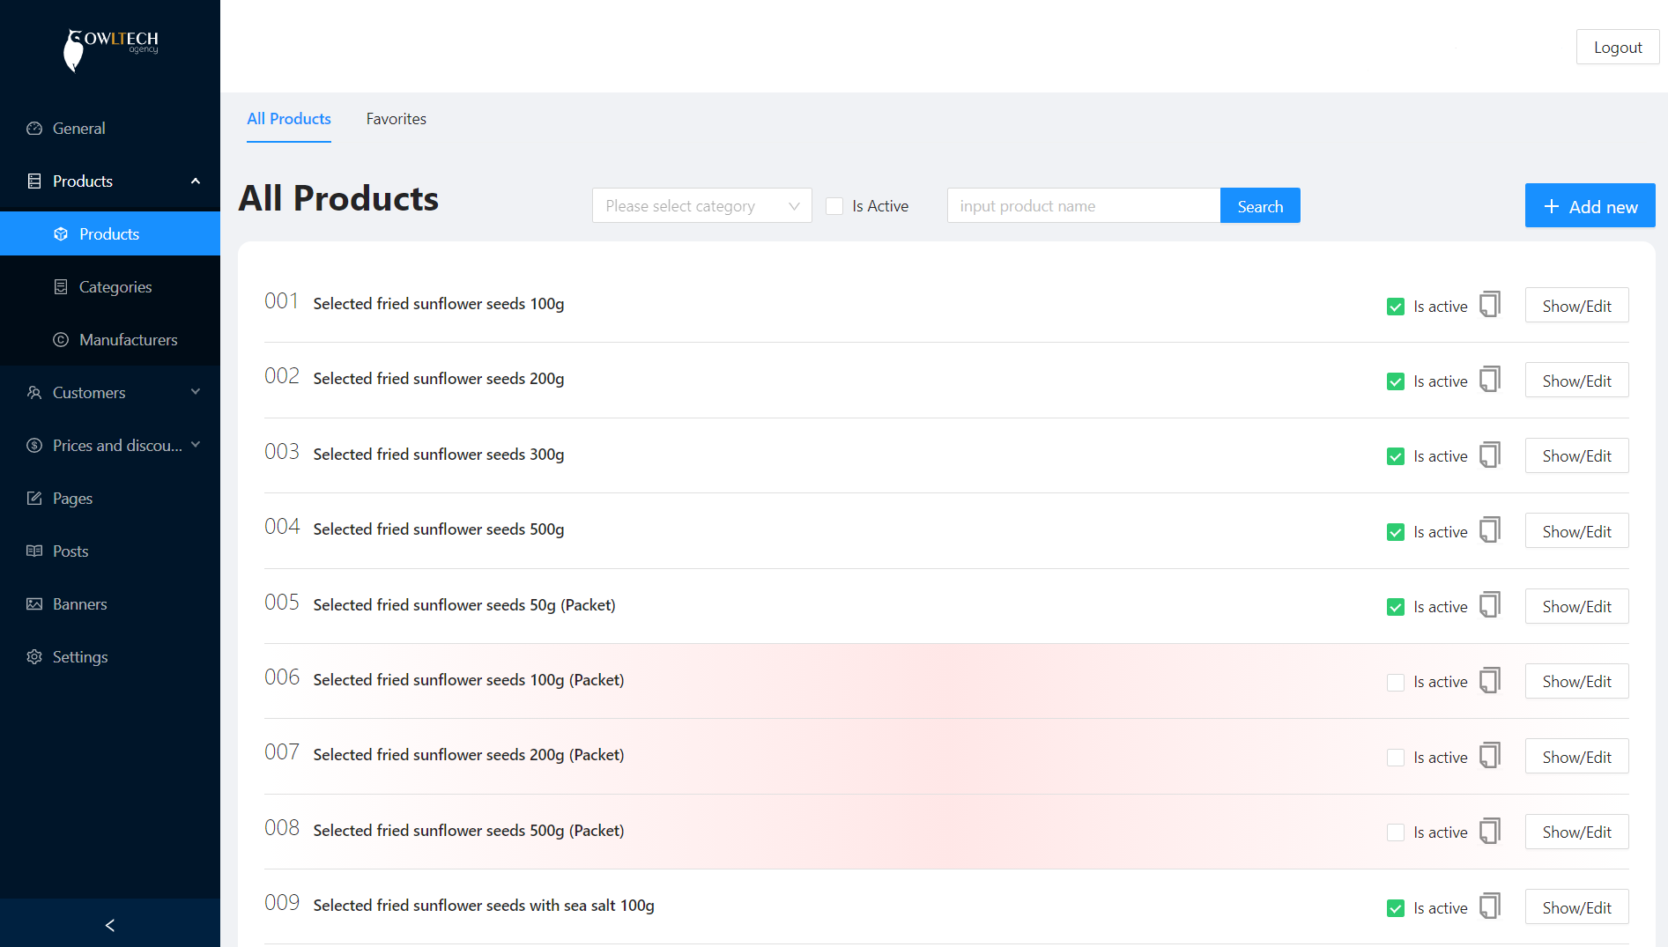Copy product 006 using duplicate icon
1668x947 pixels.
point(1490,681)
